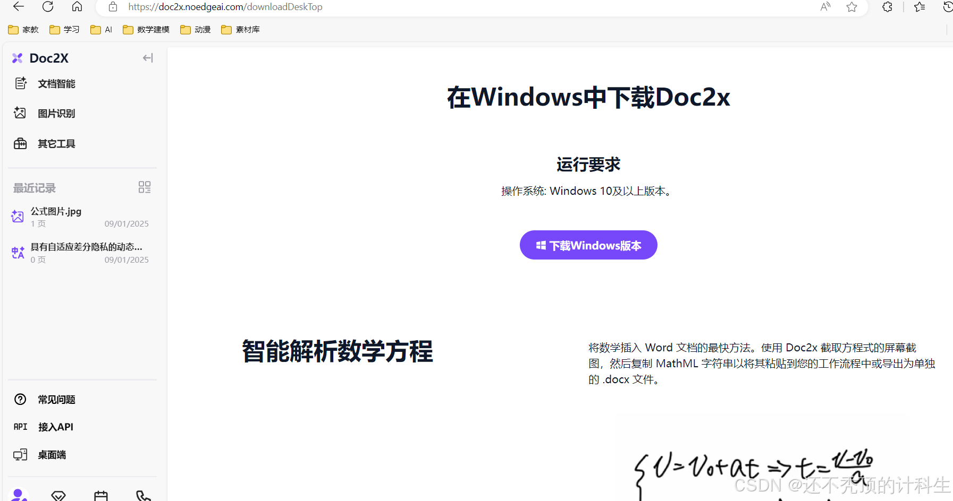The height and width of the screenshot is (501, 953).
Task: Click the 桌面端 desktop monitor icon
Action: coord(20,455)
